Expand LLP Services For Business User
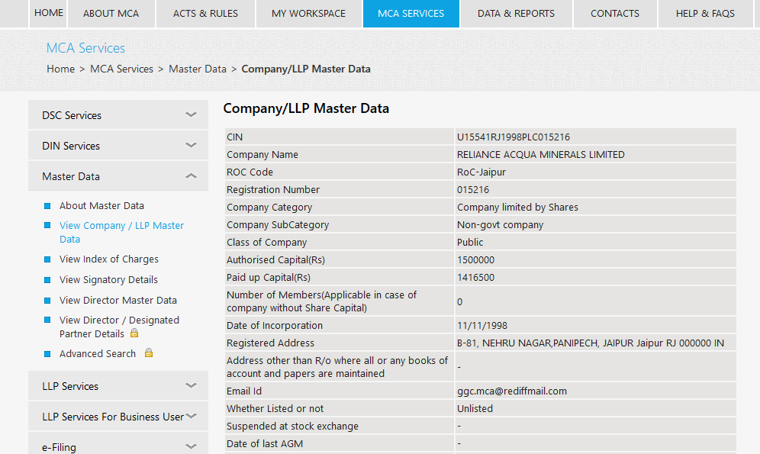Viewport: 760px width, 454px height. pos(118,416)
